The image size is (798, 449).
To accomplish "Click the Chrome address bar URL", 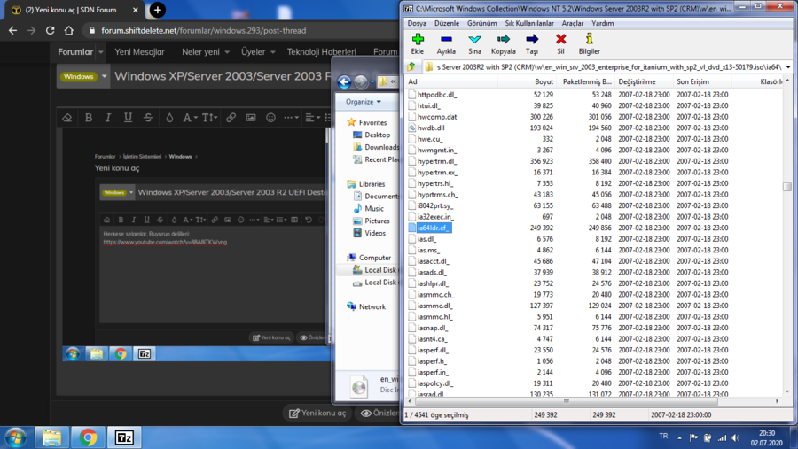I will point(204,30).
